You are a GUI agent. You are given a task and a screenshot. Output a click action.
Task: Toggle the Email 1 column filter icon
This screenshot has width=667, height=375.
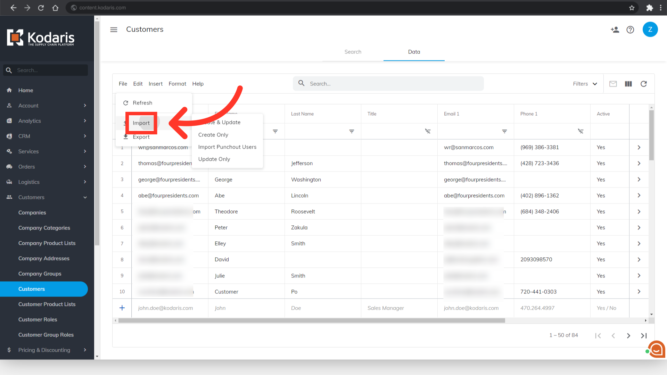click(x=504, y=131)
